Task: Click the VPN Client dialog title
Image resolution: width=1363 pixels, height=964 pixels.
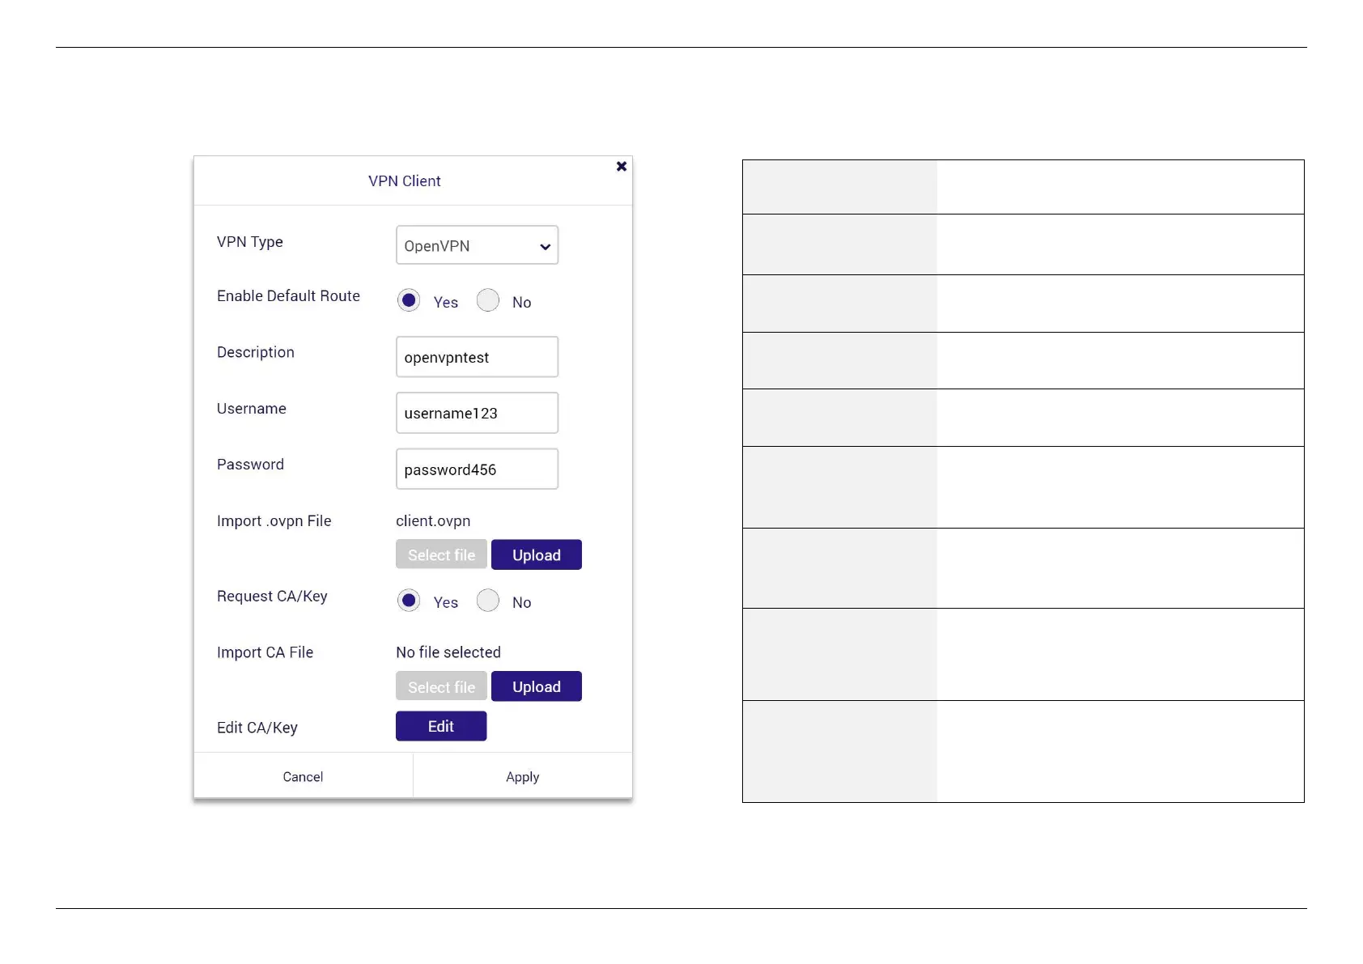Action: click(405, 181)
